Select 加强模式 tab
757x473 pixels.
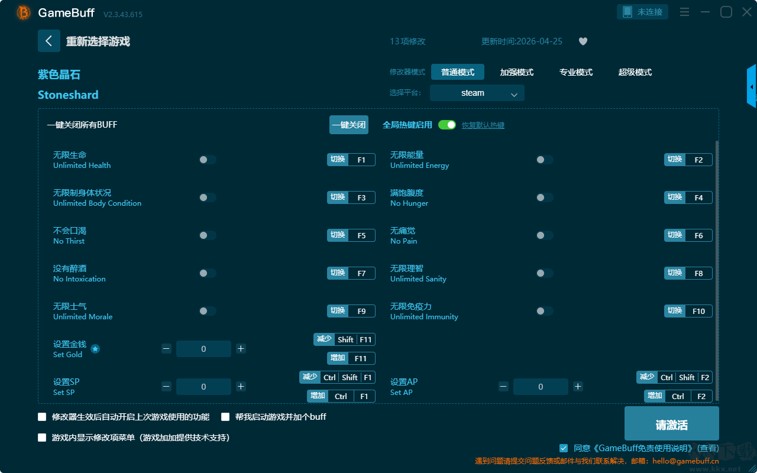(x=517, y=72)
